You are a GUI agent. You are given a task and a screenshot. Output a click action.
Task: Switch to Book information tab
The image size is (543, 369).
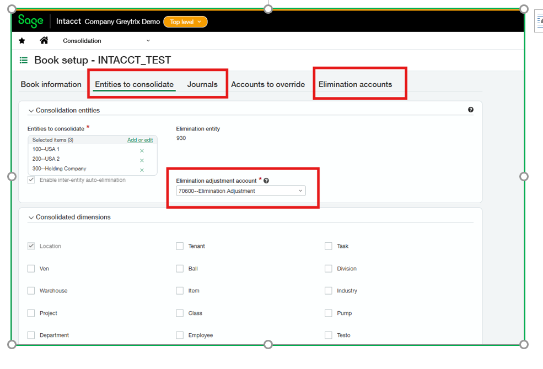click(51, 84)
